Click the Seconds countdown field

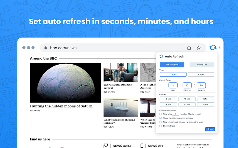[201, 85]
